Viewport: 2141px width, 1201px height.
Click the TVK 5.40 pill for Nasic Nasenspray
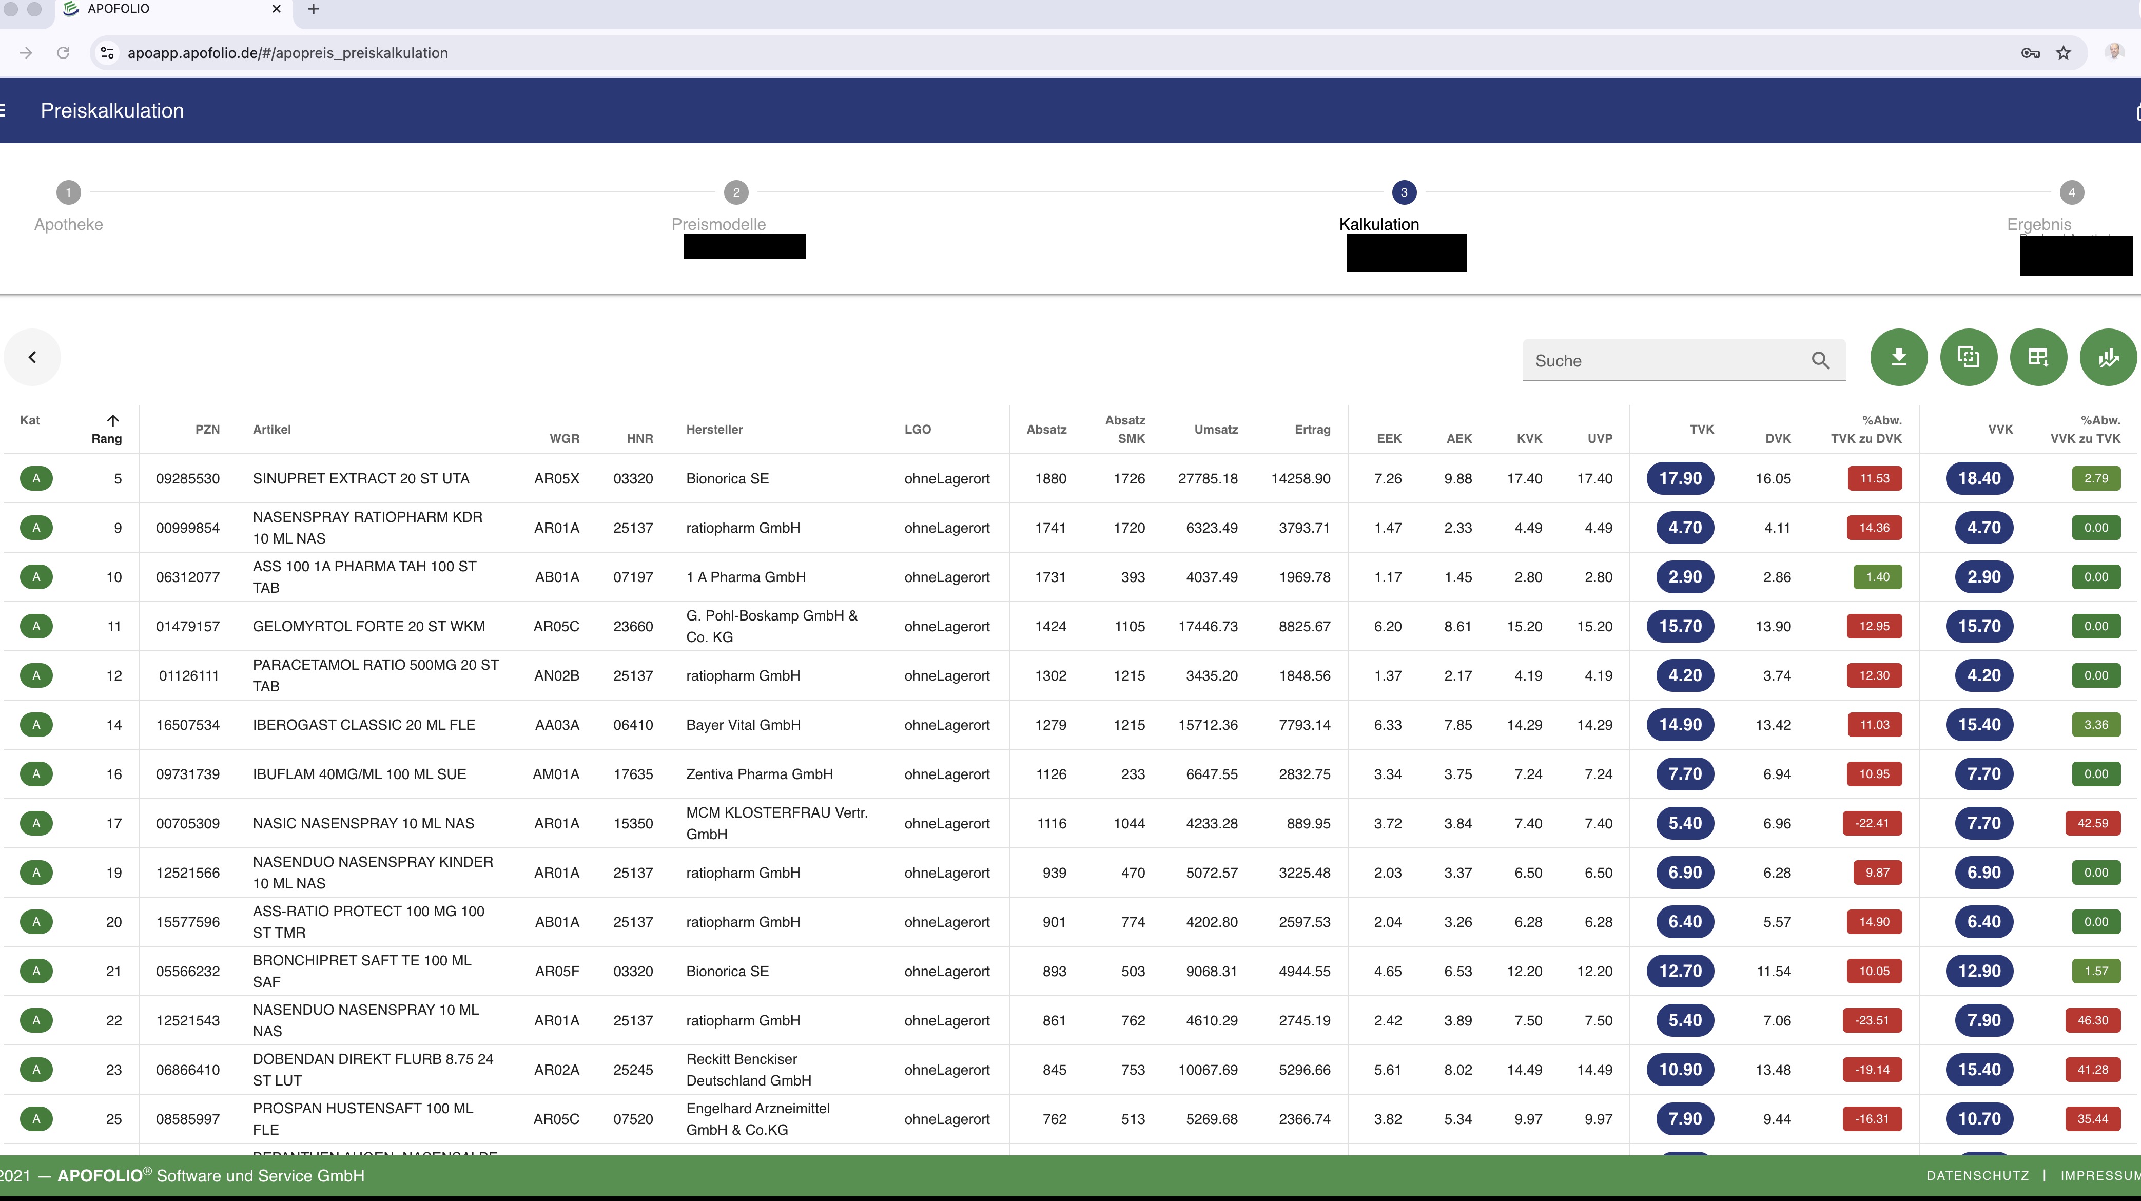click(1685, 824)
